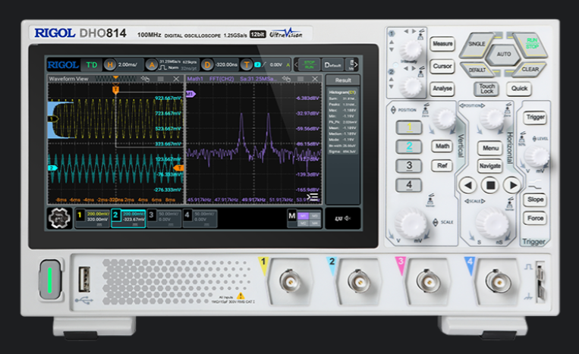The height and width of the screenshot is (354, 579).
Task: Open list icon at FFT window corner
Action: (x=313, y=196)
